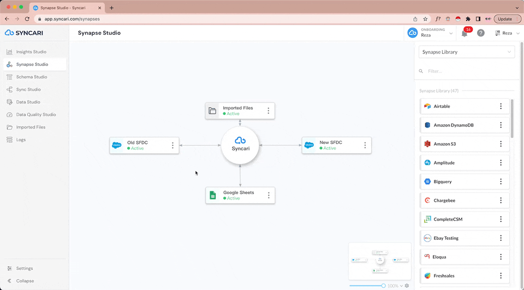The height and width of the screenshot is (290, 524).
Task: Open the help question mark icon
Action: coord(480,33)
